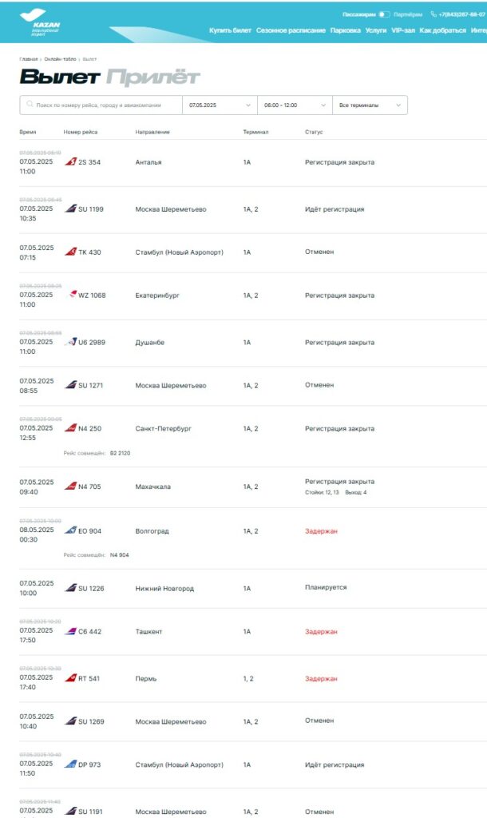Viewport: 487px width, 818px height.
Task: Go to the Парковка page
Action: [x=345, y=30]
